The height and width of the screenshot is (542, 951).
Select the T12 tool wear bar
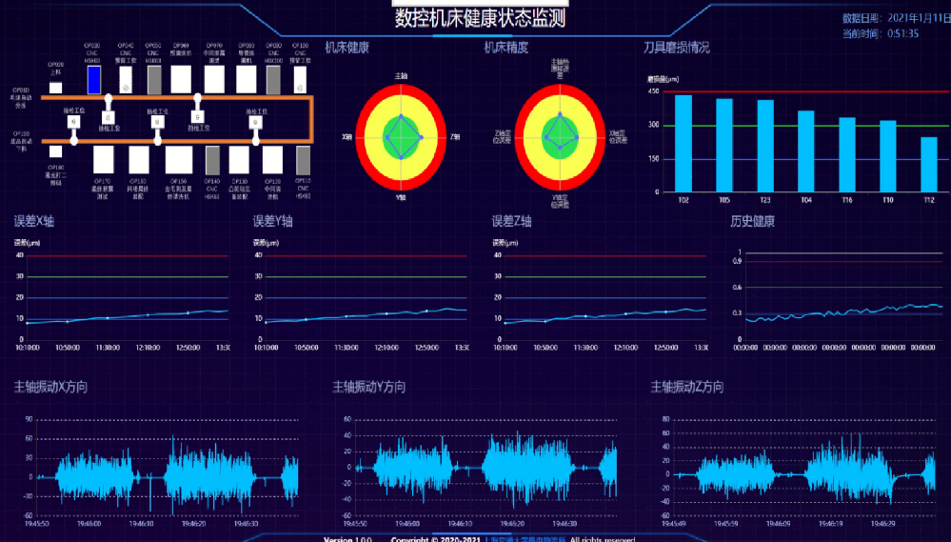point(929,164)
